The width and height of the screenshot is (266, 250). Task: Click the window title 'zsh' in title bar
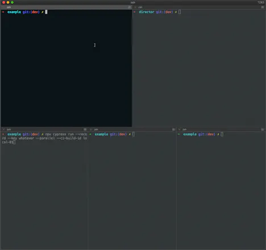(133, 2)
